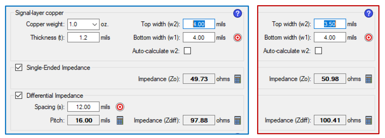Enable Auto-calculate w2 in right panel
This screenshot has height=138, width=385.
[x=318, y=51]
